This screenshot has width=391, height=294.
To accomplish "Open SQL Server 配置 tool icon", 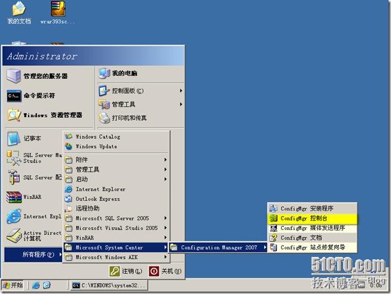I will click(x=14, y=177).
